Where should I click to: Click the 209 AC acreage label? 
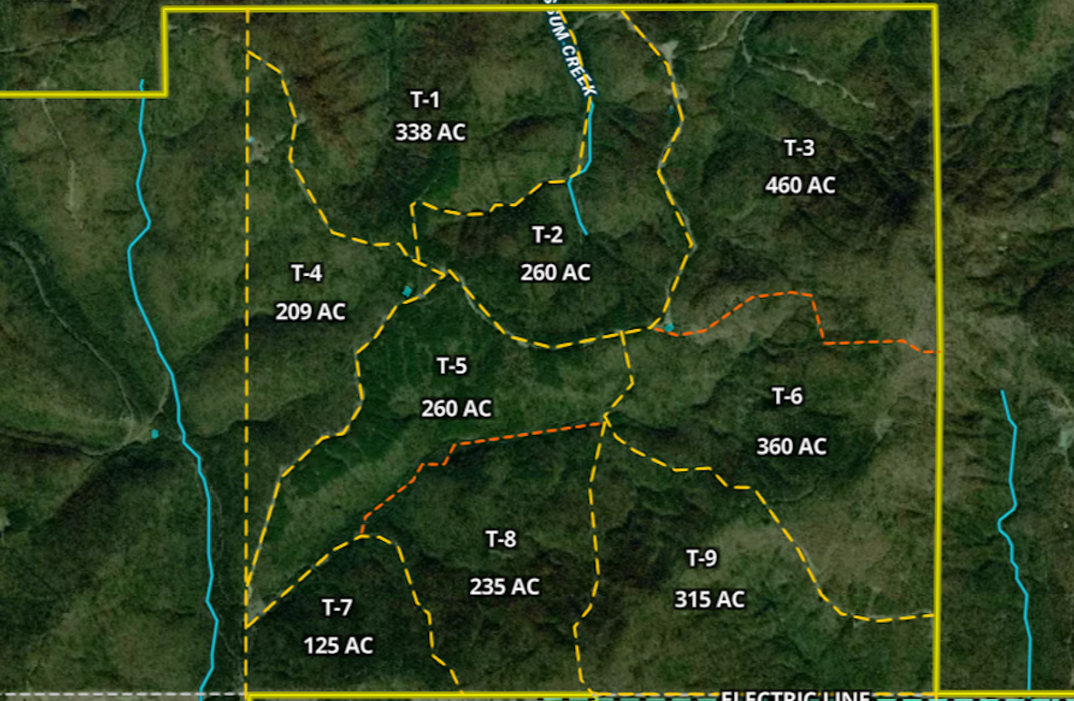click(311, 311)
